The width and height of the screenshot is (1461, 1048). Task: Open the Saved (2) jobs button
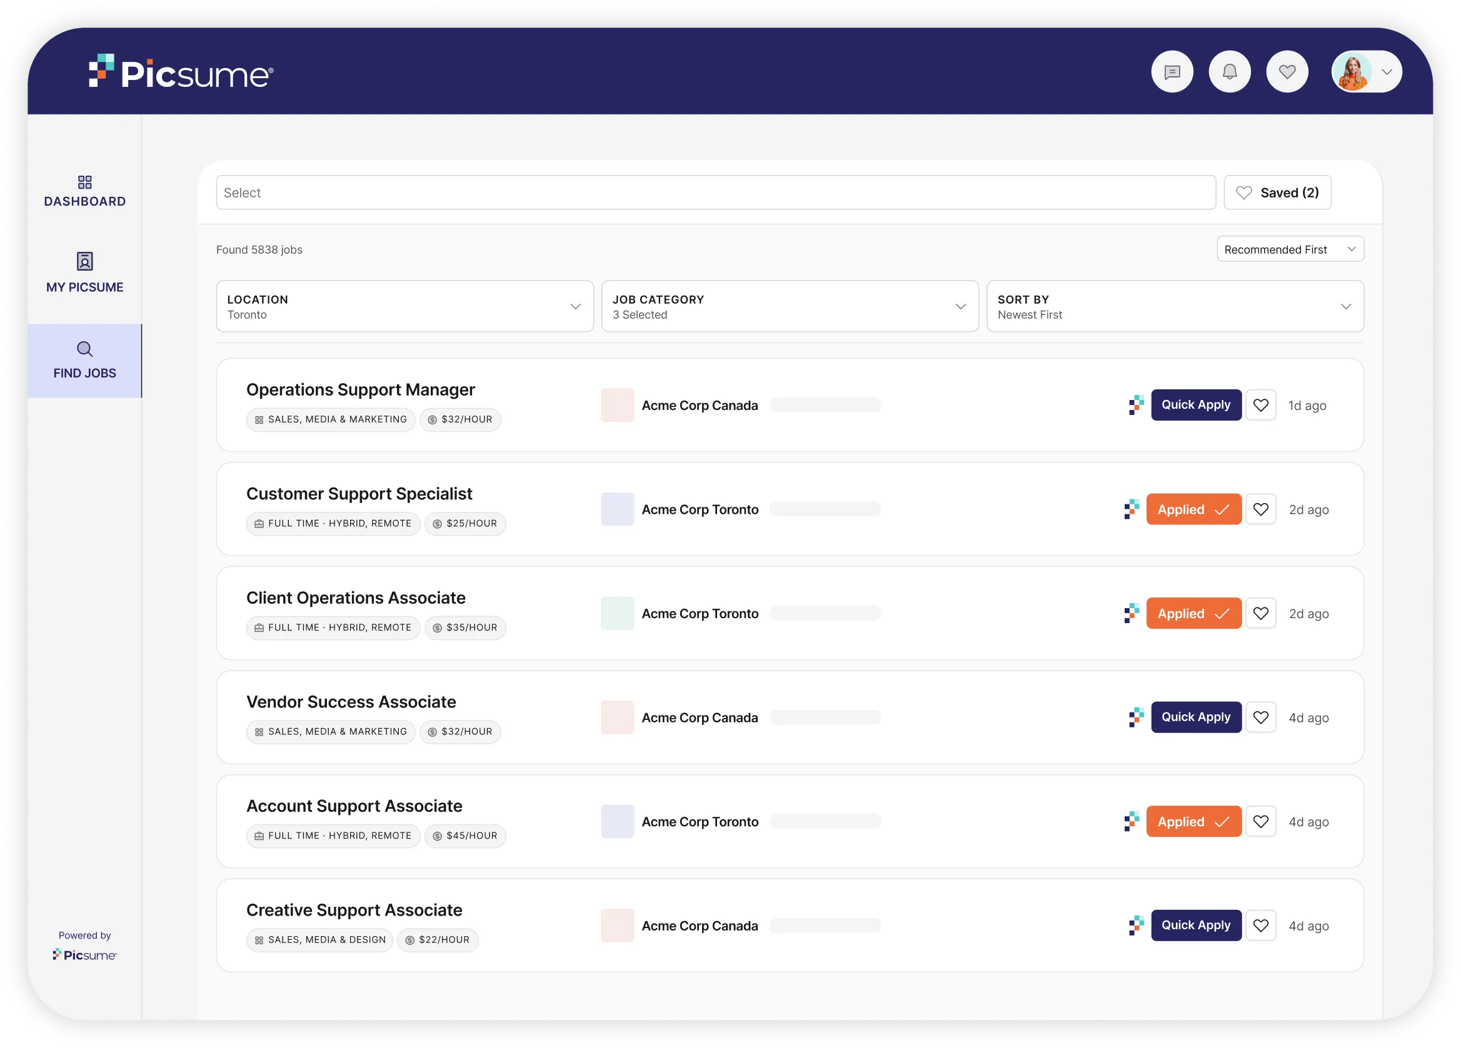click(x=1277, y=192)
